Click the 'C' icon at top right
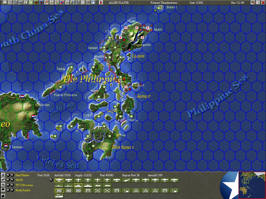The height and width of the screenshot is (199, 266). click(x=258, y=2)
